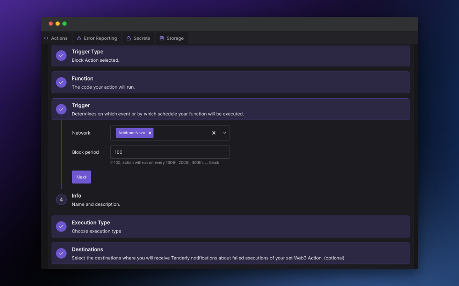The height and width of the screenshot is (286, 459).
Task: Click the Destinations step checkmark icon
Action: [x=61, y=253]
